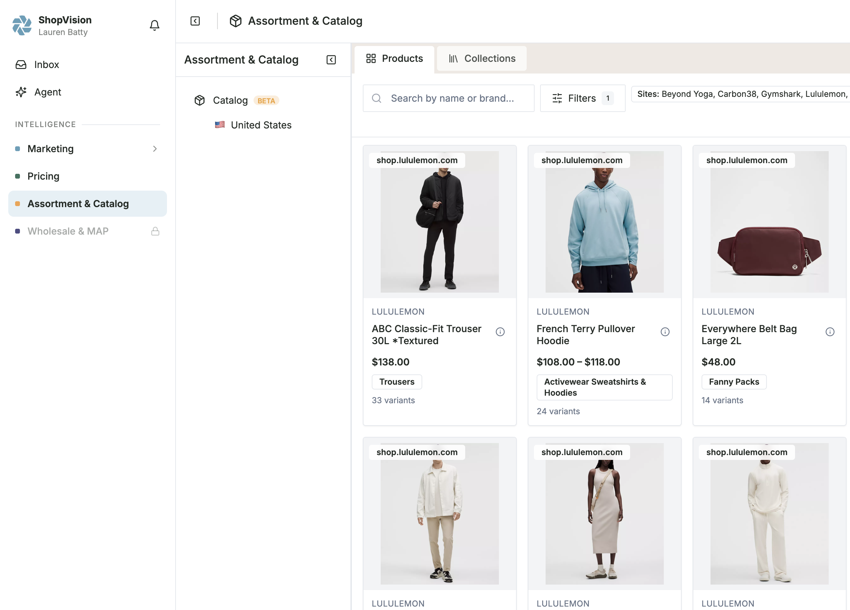The image size is (850, 610).
Task: Click the Sites filter chip
Action: click(741, 94)
